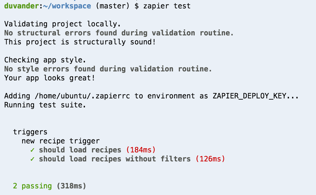Click the green '2 passing' summary
The width and height of the screenshot is (316, 195).
click(32, 186)
